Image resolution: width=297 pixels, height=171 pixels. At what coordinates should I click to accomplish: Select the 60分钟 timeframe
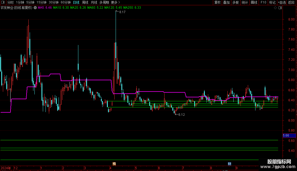tap(66, 2)
